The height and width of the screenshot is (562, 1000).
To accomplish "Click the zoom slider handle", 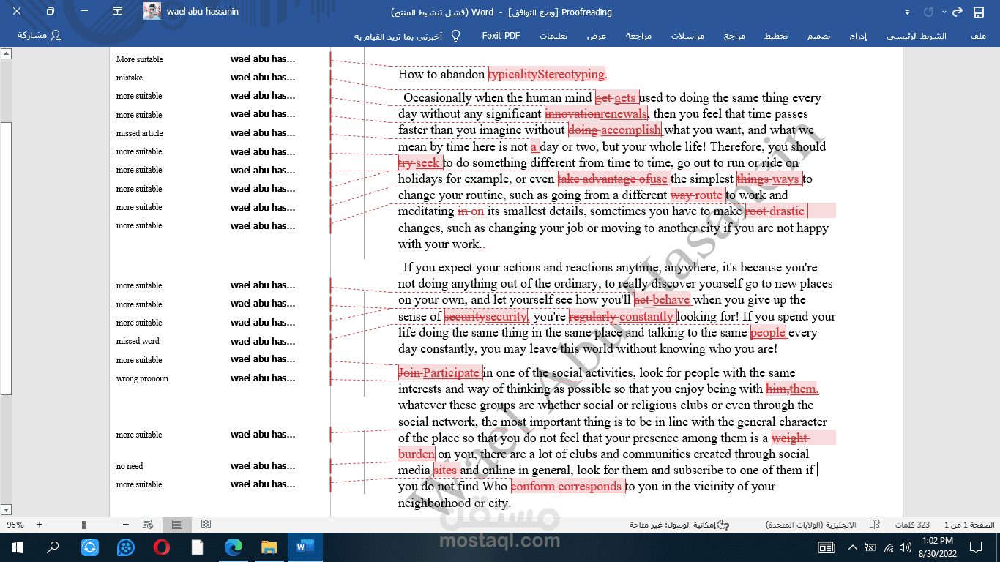I will 83,525.
